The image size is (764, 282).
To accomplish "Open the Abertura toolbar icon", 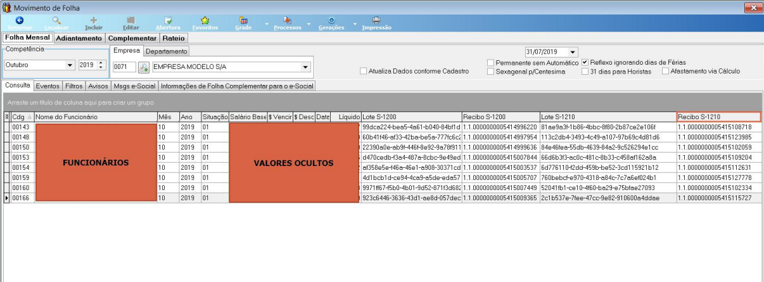I will tap(168, 20).
